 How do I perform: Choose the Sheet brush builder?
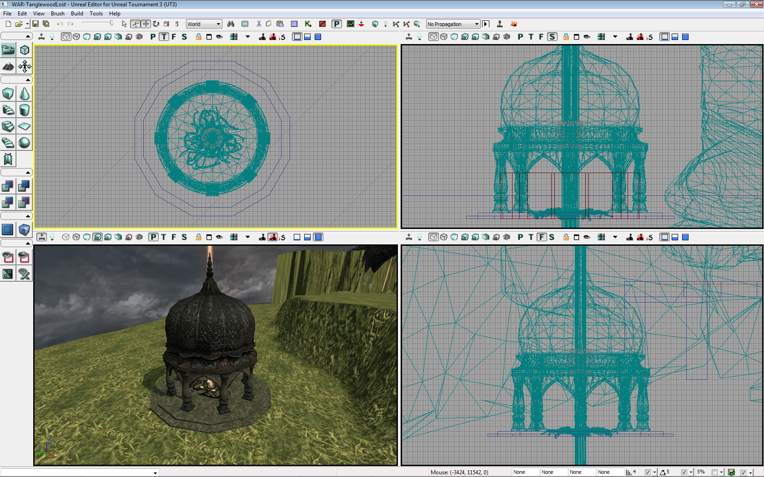25,126
